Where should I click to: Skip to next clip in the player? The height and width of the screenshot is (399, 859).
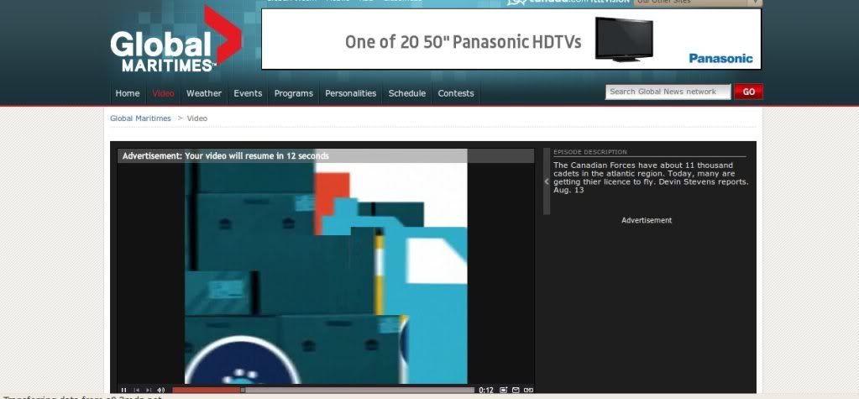(x=149, y=391)
